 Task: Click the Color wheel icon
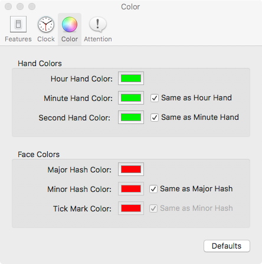point(70,24)
